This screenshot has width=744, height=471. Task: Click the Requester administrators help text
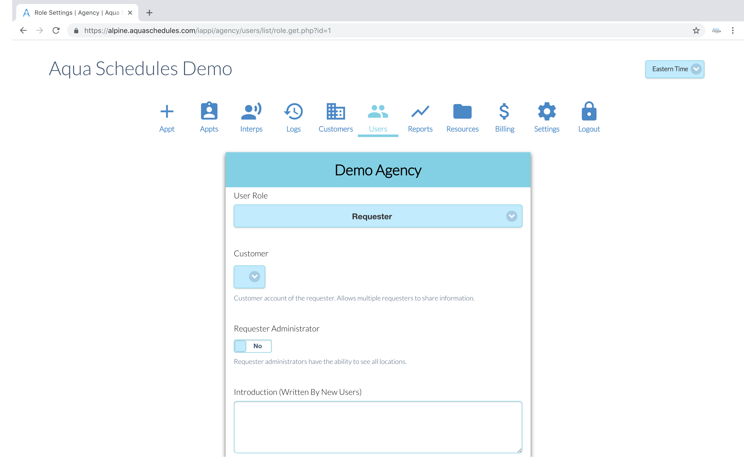click(320, 361)
